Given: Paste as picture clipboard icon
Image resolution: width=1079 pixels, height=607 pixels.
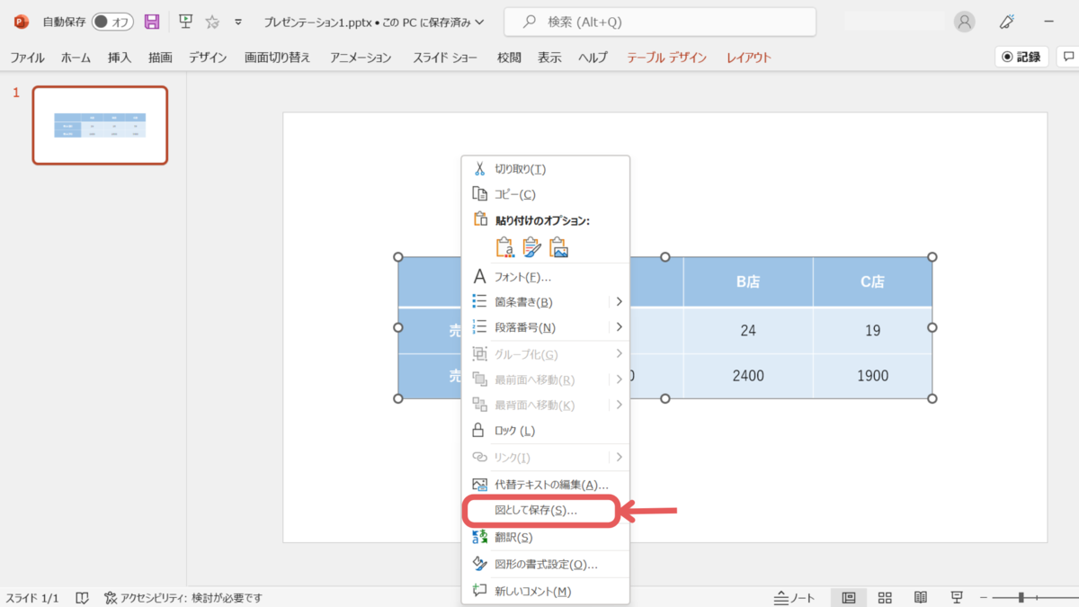Looking at the screenshot, I should point(558,246).
